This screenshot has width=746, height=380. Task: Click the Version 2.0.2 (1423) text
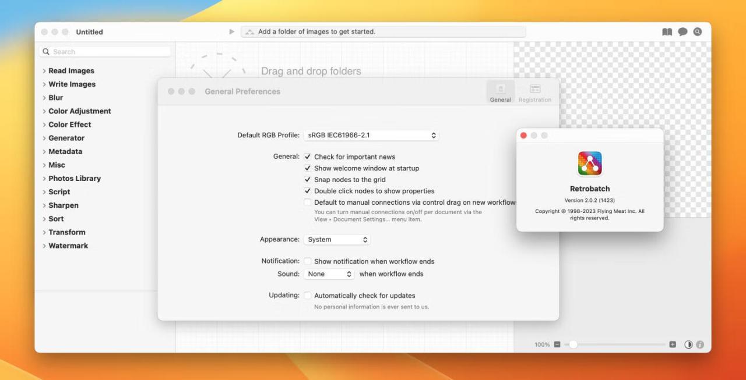tap(590, 200)
